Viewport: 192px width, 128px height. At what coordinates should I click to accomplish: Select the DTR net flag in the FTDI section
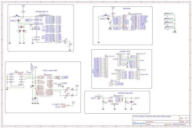tap(65, 83)
